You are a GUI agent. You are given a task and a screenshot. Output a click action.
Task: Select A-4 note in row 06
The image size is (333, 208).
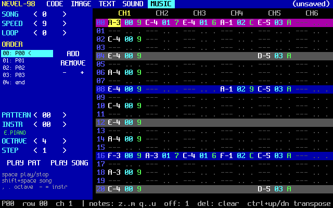114,73
